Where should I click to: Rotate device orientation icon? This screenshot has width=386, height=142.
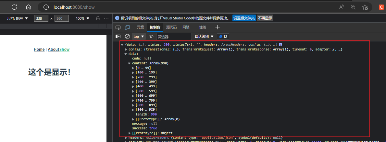pos(98,18)
